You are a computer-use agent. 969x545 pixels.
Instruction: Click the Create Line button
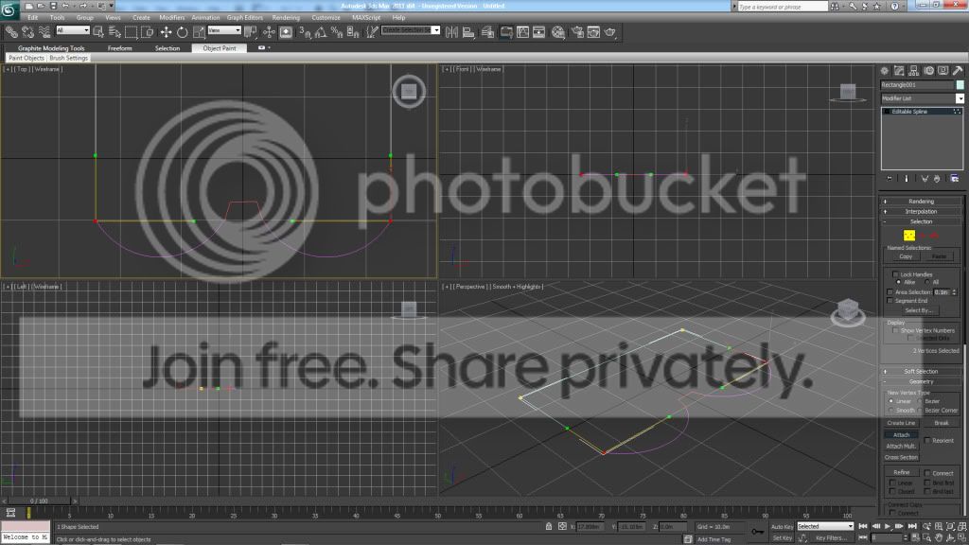pos(901,423)
